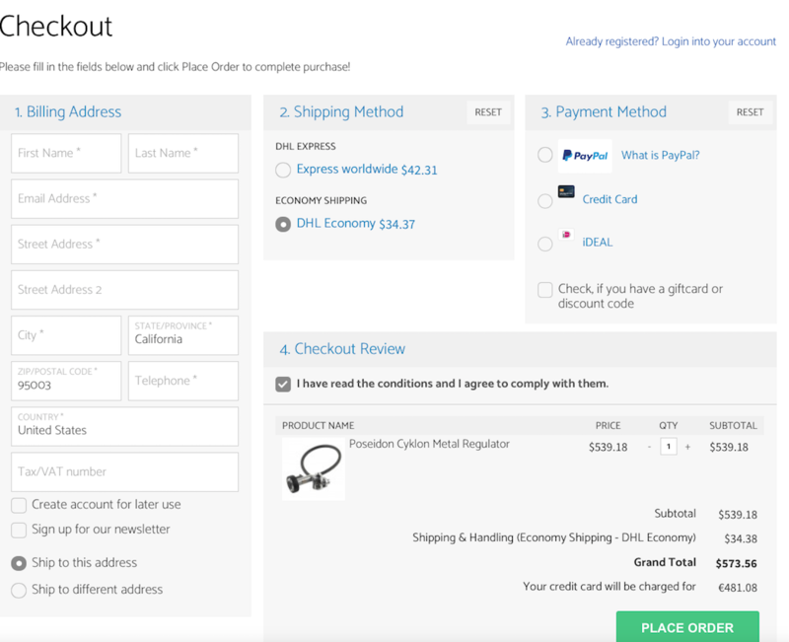Click the PayPal logo icon

[x=585, y=156]
